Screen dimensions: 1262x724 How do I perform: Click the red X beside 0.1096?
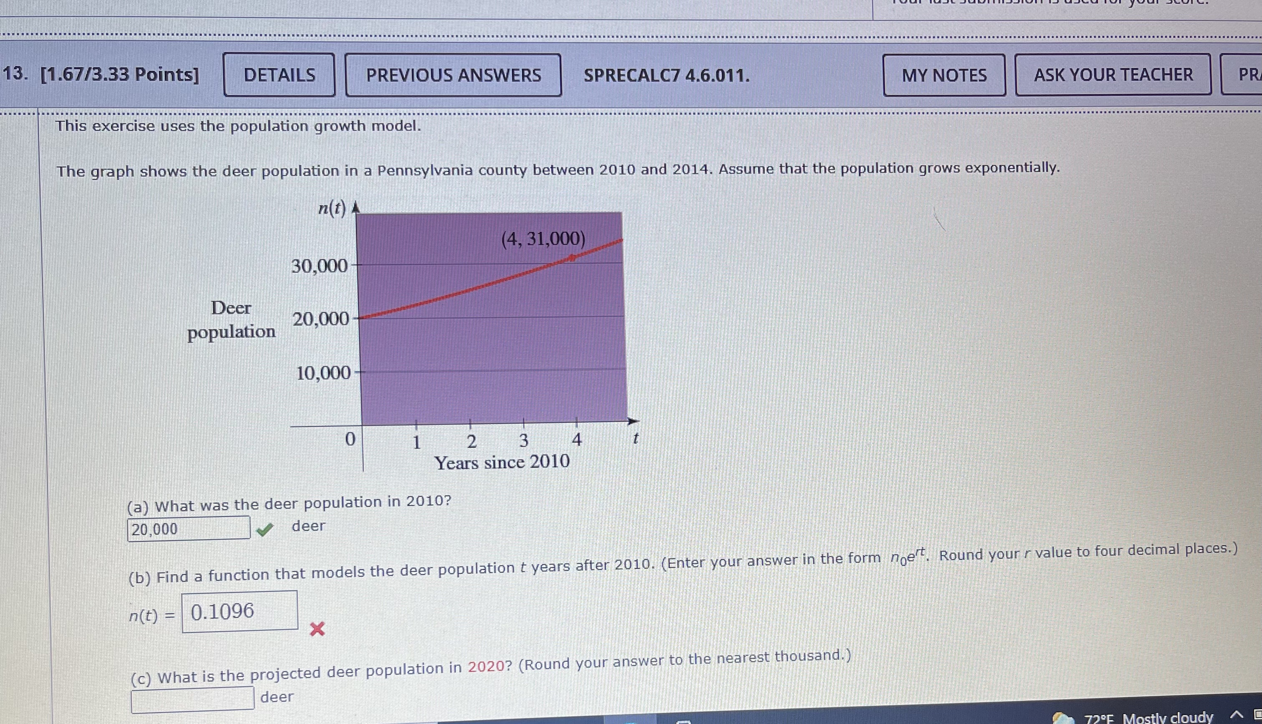317,629
